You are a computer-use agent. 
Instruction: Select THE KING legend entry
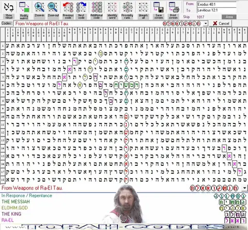pyautogui.click(x=11, y=214)
